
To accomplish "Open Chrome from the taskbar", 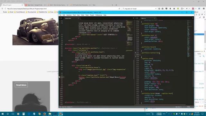I will pos(39,114).
